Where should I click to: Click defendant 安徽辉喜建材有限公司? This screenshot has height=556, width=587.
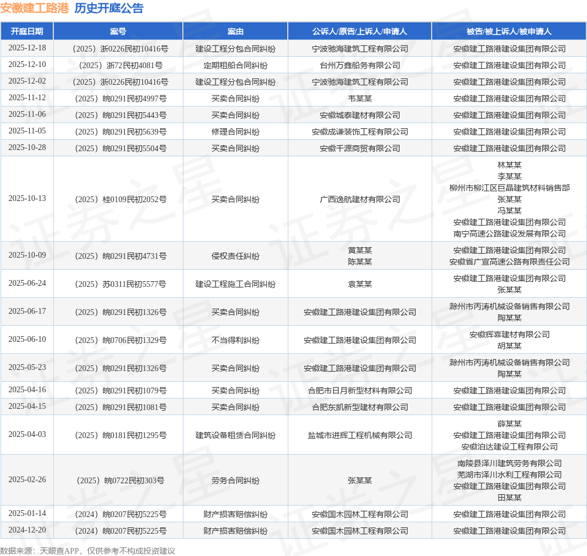(509, 334)
